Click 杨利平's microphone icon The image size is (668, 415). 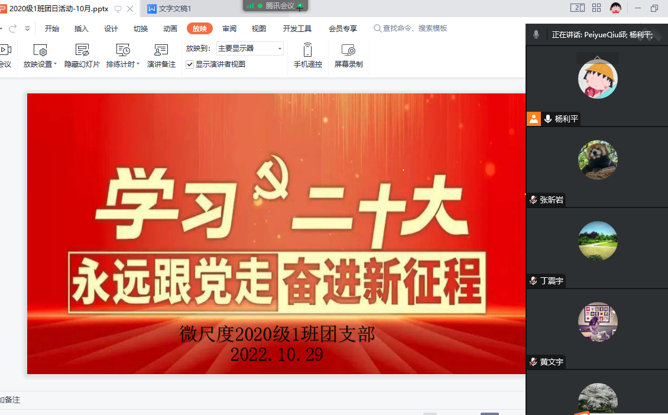(548, 119)
